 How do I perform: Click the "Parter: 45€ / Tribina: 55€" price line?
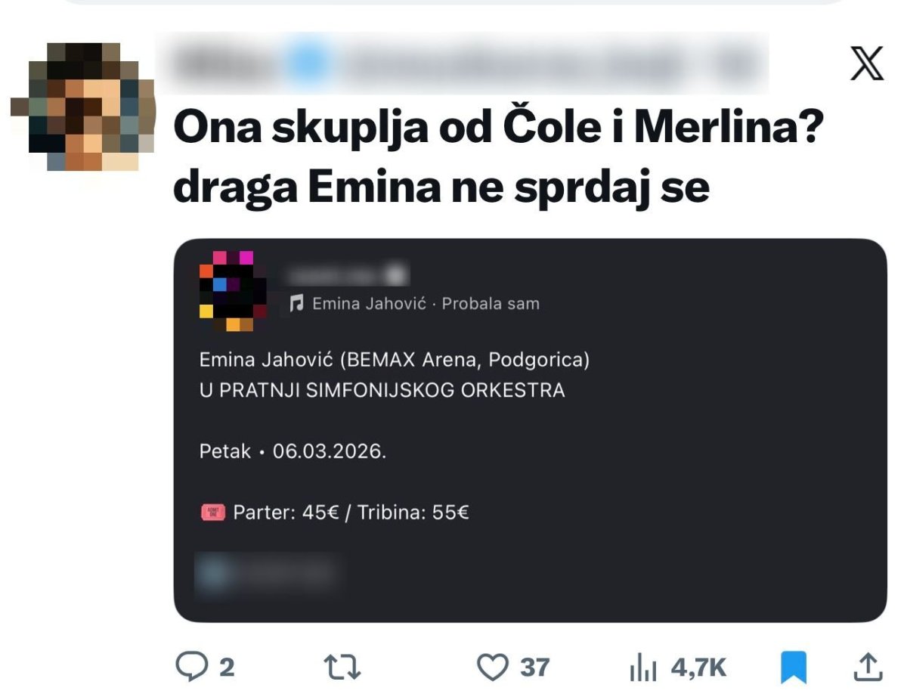pos(351,513)
